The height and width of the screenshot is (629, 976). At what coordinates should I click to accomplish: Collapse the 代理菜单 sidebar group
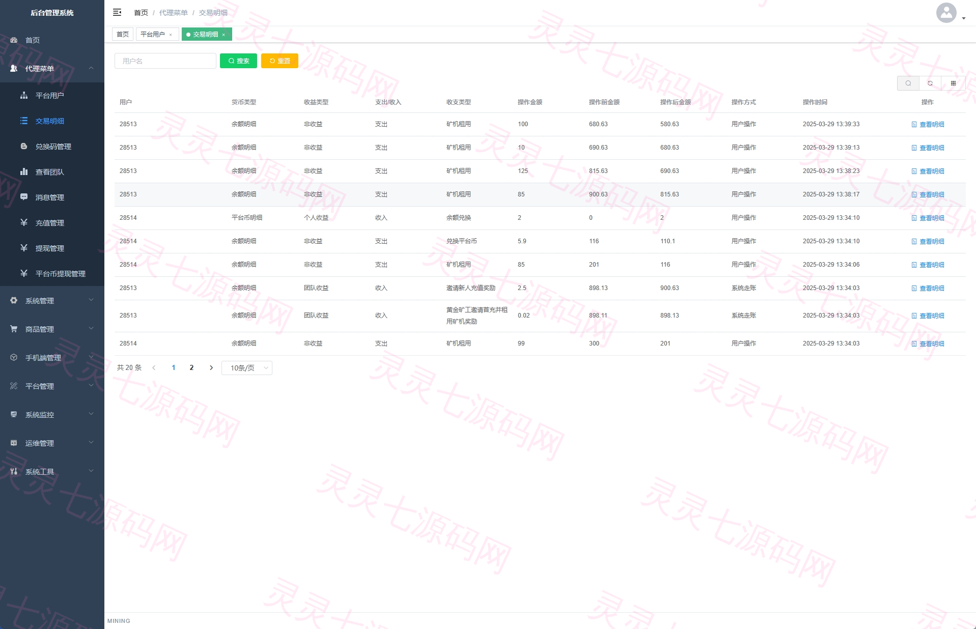(52, 69)
